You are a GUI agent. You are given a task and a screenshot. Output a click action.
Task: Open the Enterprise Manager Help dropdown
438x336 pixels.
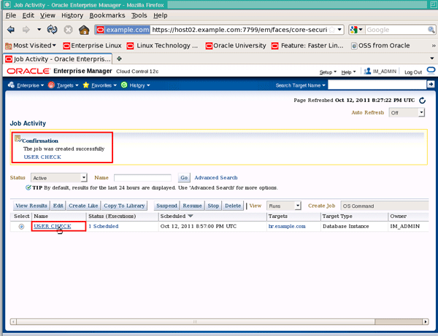point(348,72)
